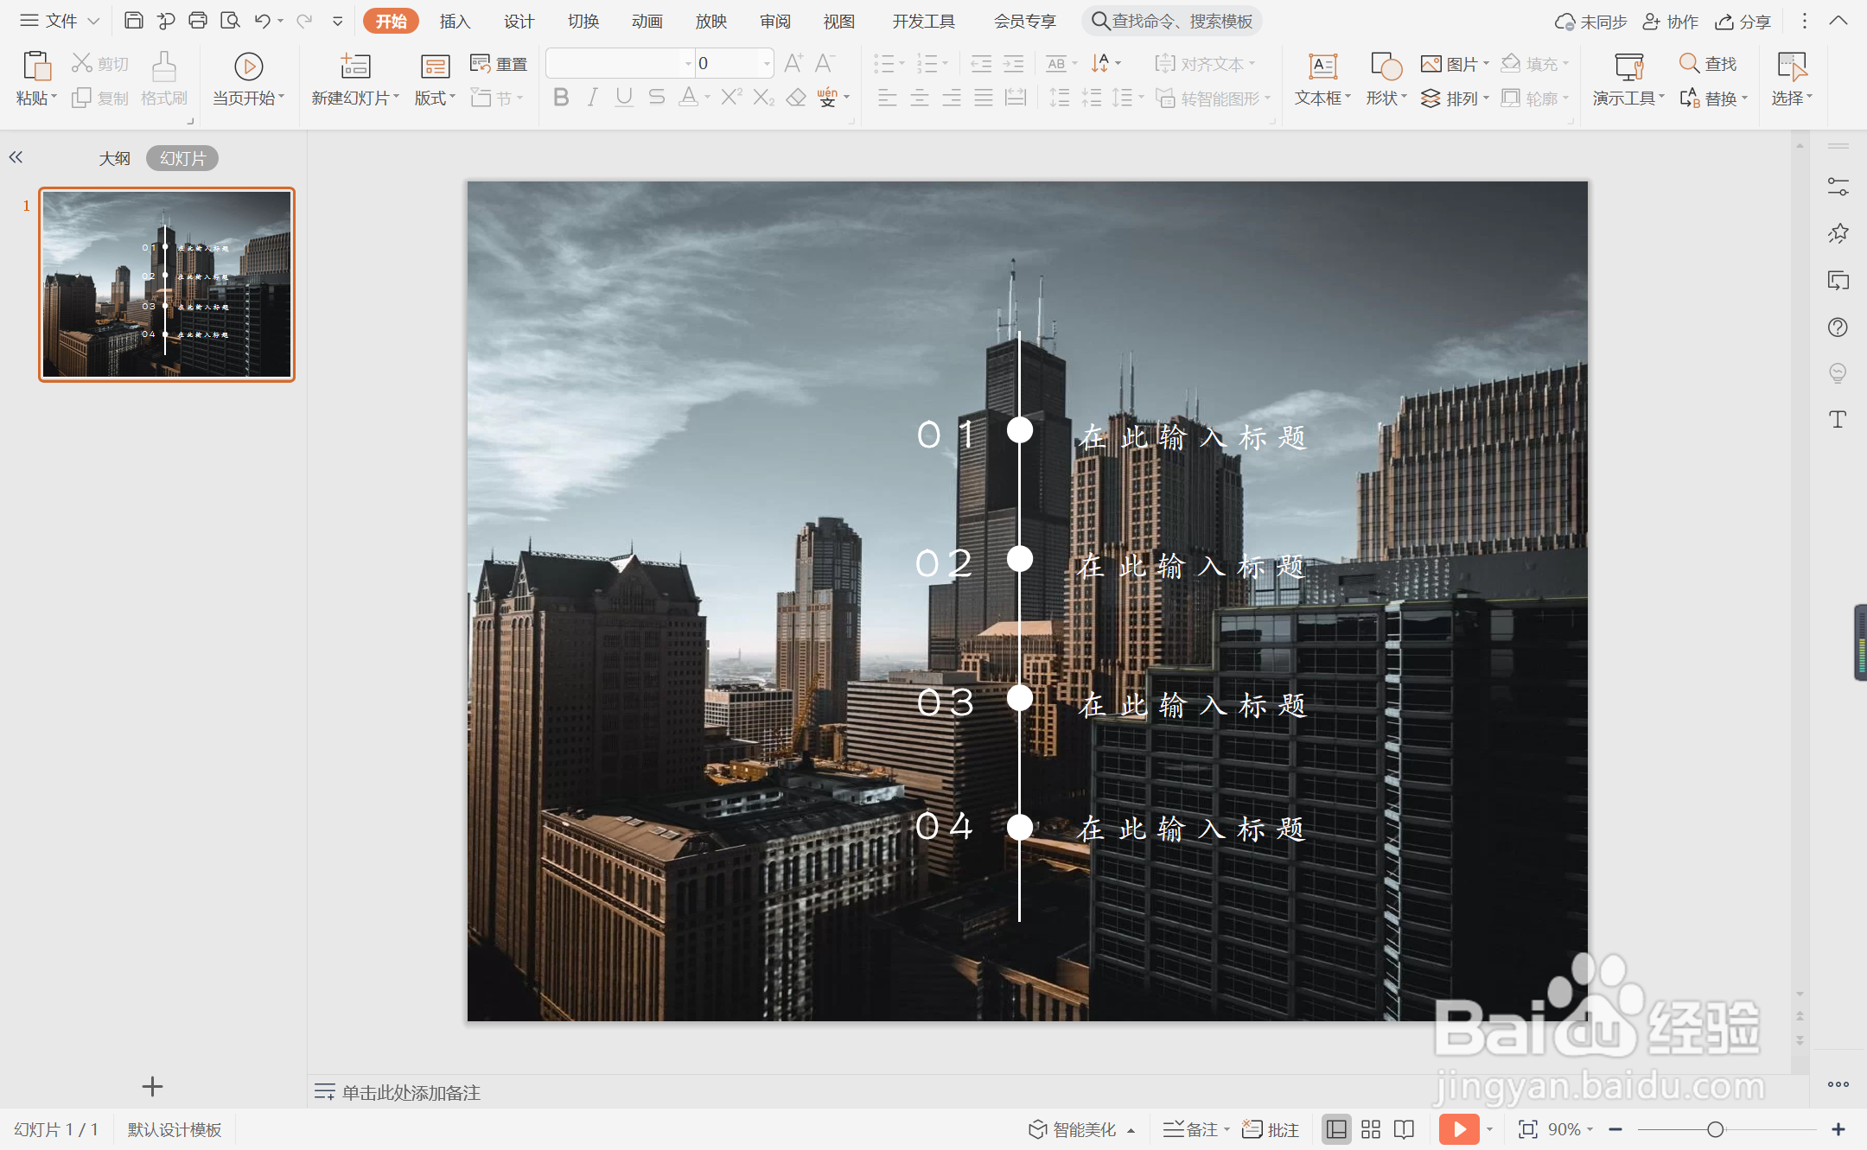Image resolution: width=1867 pixels, height=1150 pixels.
Task: Insert a text box with 文本框 icon
Action: tap(1322, 67)
